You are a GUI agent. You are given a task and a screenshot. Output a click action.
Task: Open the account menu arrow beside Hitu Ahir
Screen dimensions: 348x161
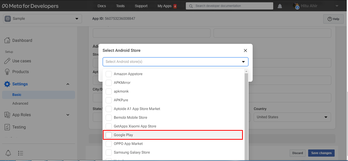[x=337, y=6]
